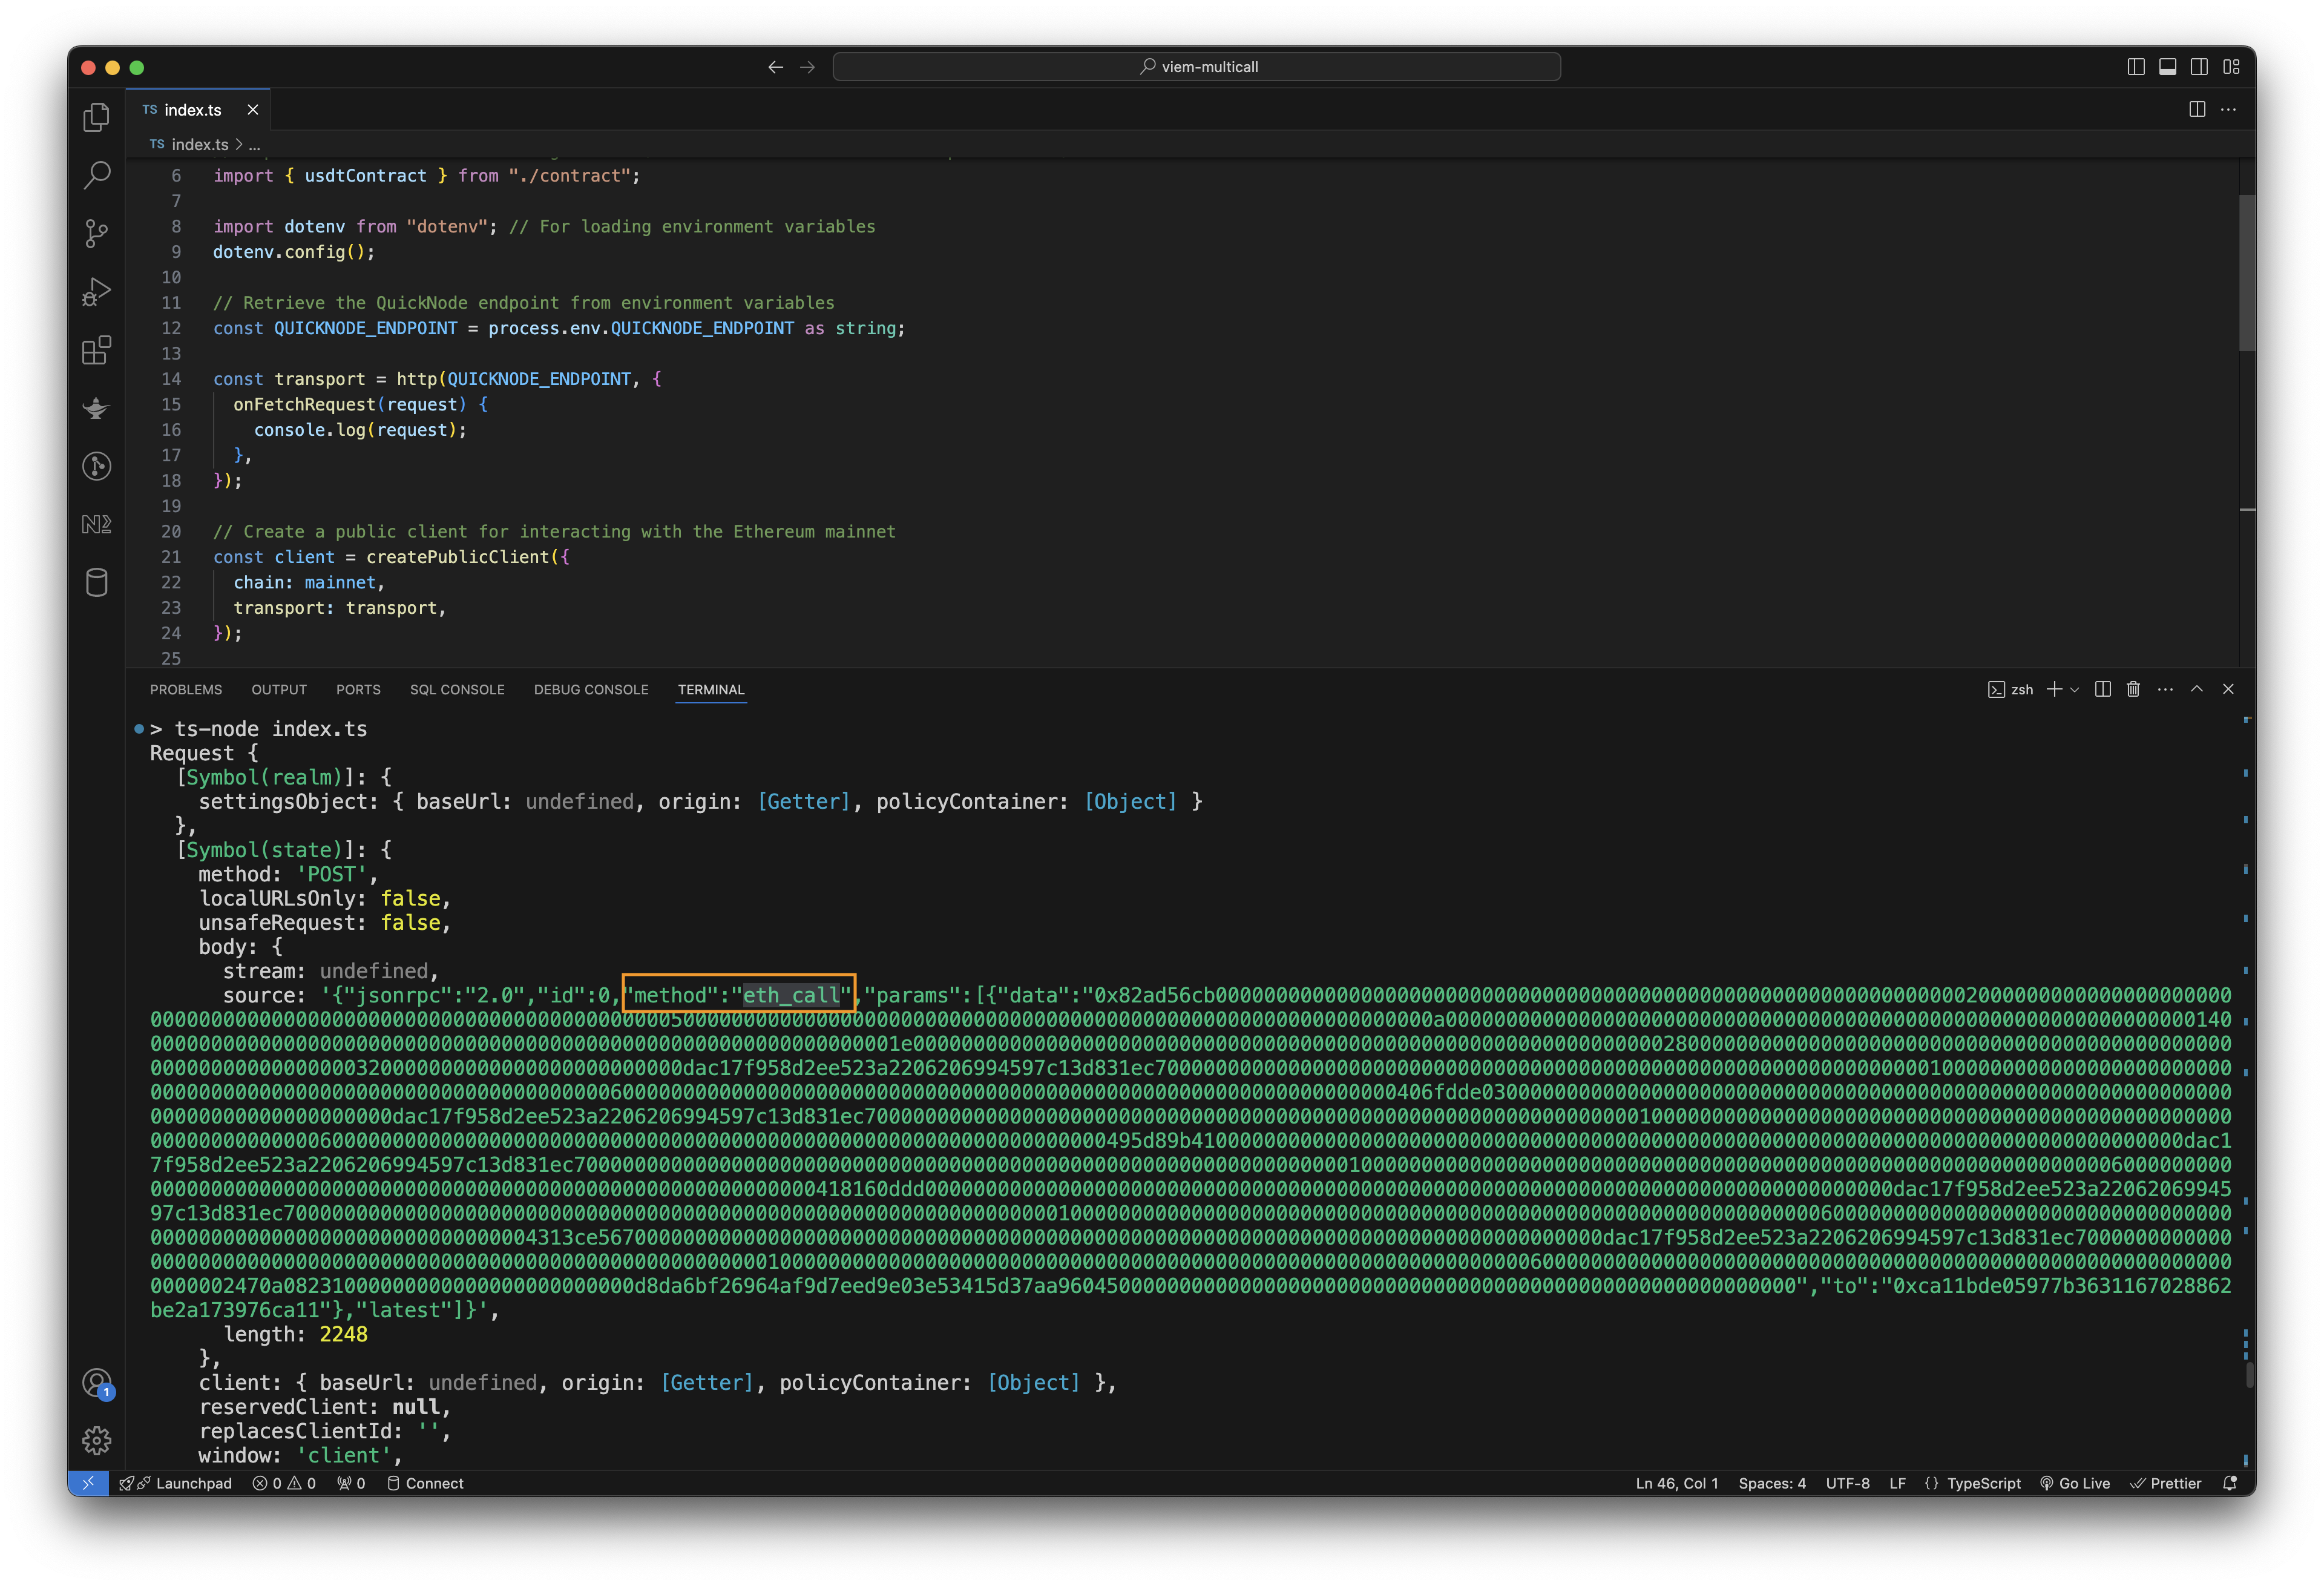Image resolution: width=2324 pixels, height=1586 pixels.
Task: Go forward using the navigation arrow
Action: click(x=807, y=67)
